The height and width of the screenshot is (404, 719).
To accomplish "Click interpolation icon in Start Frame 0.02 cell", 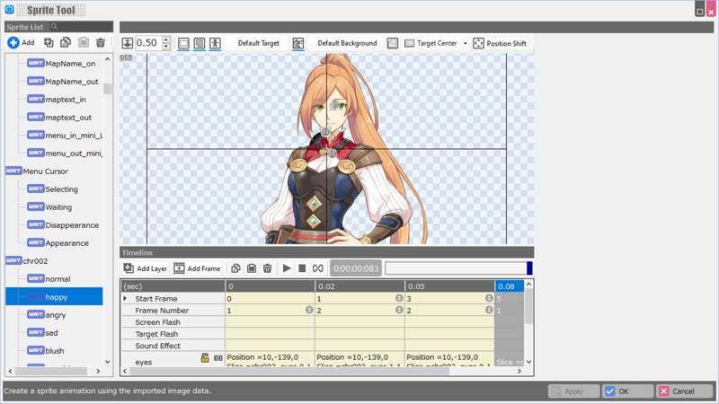I will (399, 298).
